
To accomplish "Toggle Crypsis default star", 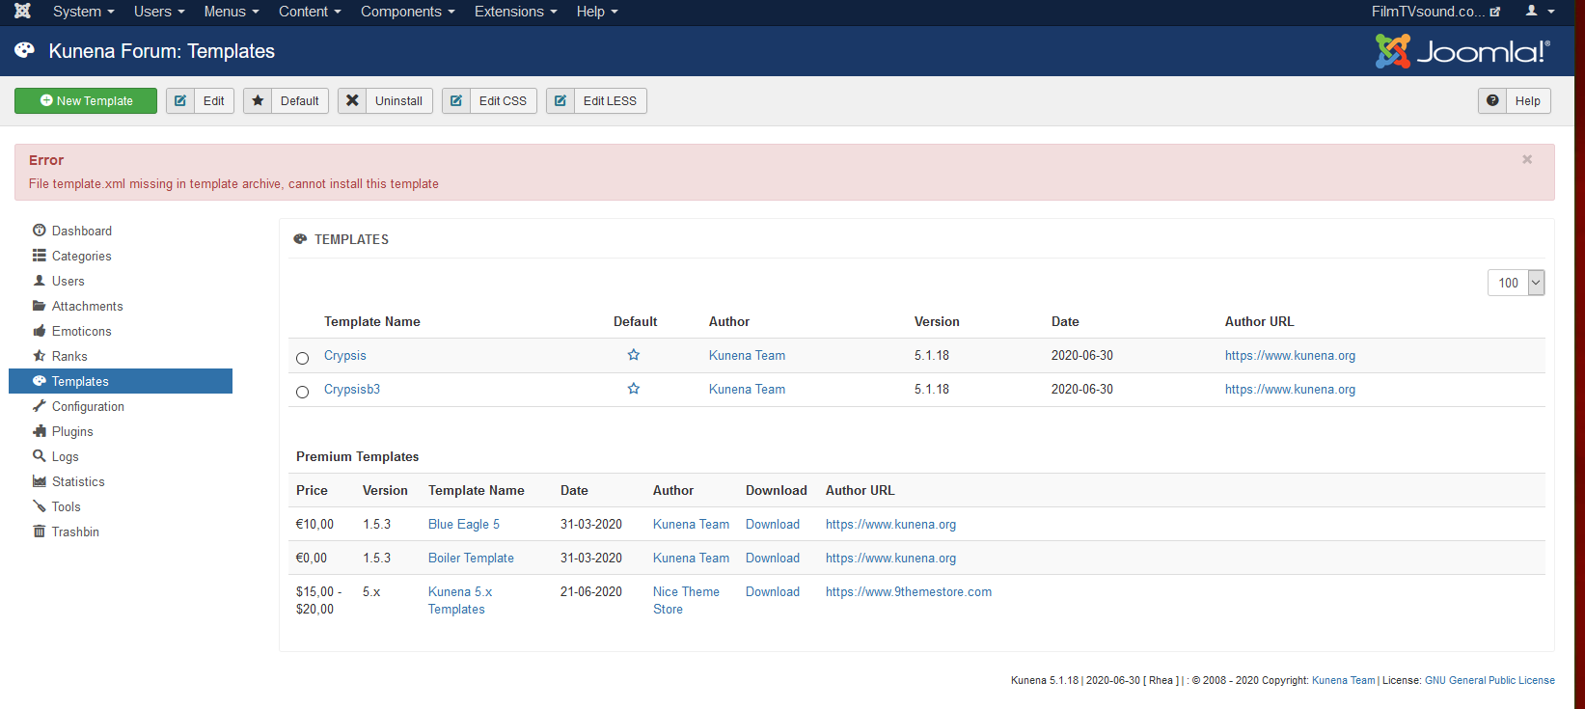I will coord(634,355).
